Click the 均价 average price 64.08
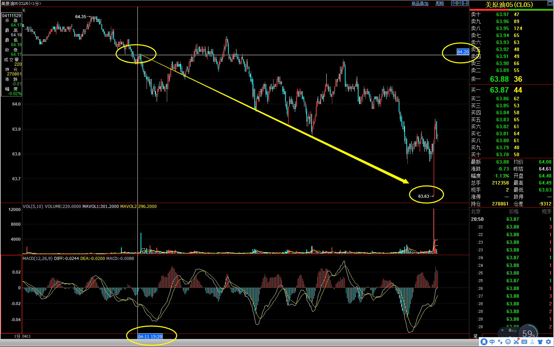Screen dimensions: 554x347 click(545, 162)
